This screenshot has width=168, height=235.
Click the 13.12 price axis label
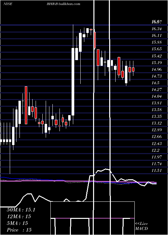click(157, 123)
